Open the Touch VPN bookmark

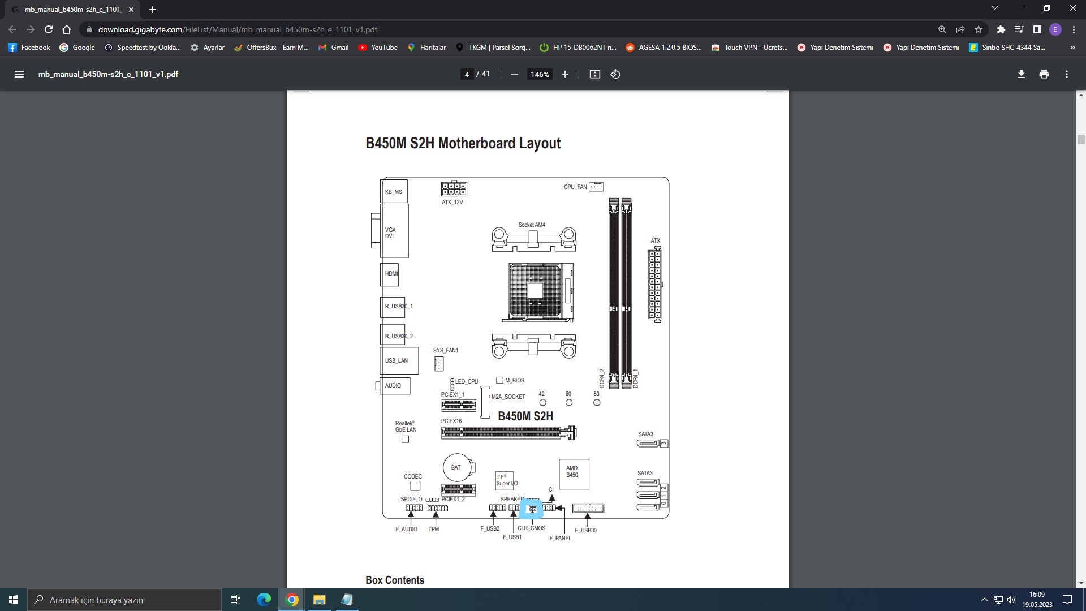click(x=749, y=48)
